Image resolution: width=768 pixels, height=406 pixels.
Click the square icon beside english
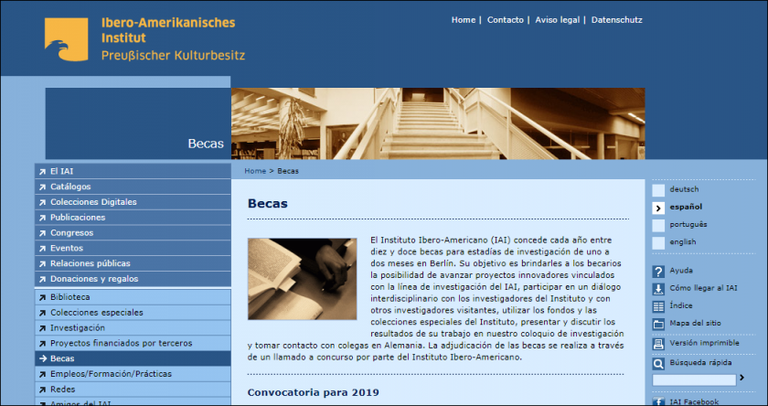click(658, 243)
